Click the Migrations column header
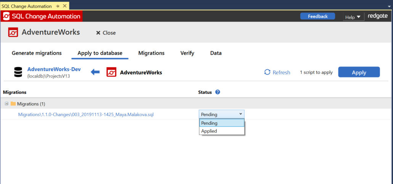Viewport: 393px width, 184px height. pos(14,92)
